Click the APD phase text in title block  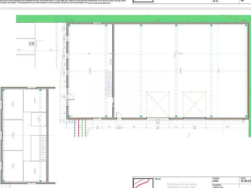tap(215, 181)
